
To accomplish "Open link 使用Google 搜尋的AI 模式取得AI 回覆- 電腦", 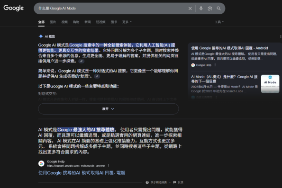I will coord(82,173).
